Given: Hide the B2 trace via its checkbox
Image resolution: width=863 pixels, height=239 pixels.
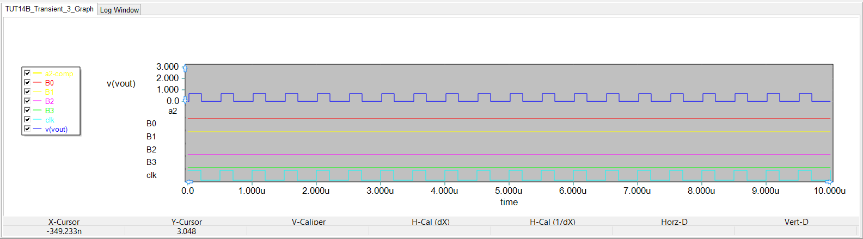Looking at the screenshot, I should click(x=27, y=101).
